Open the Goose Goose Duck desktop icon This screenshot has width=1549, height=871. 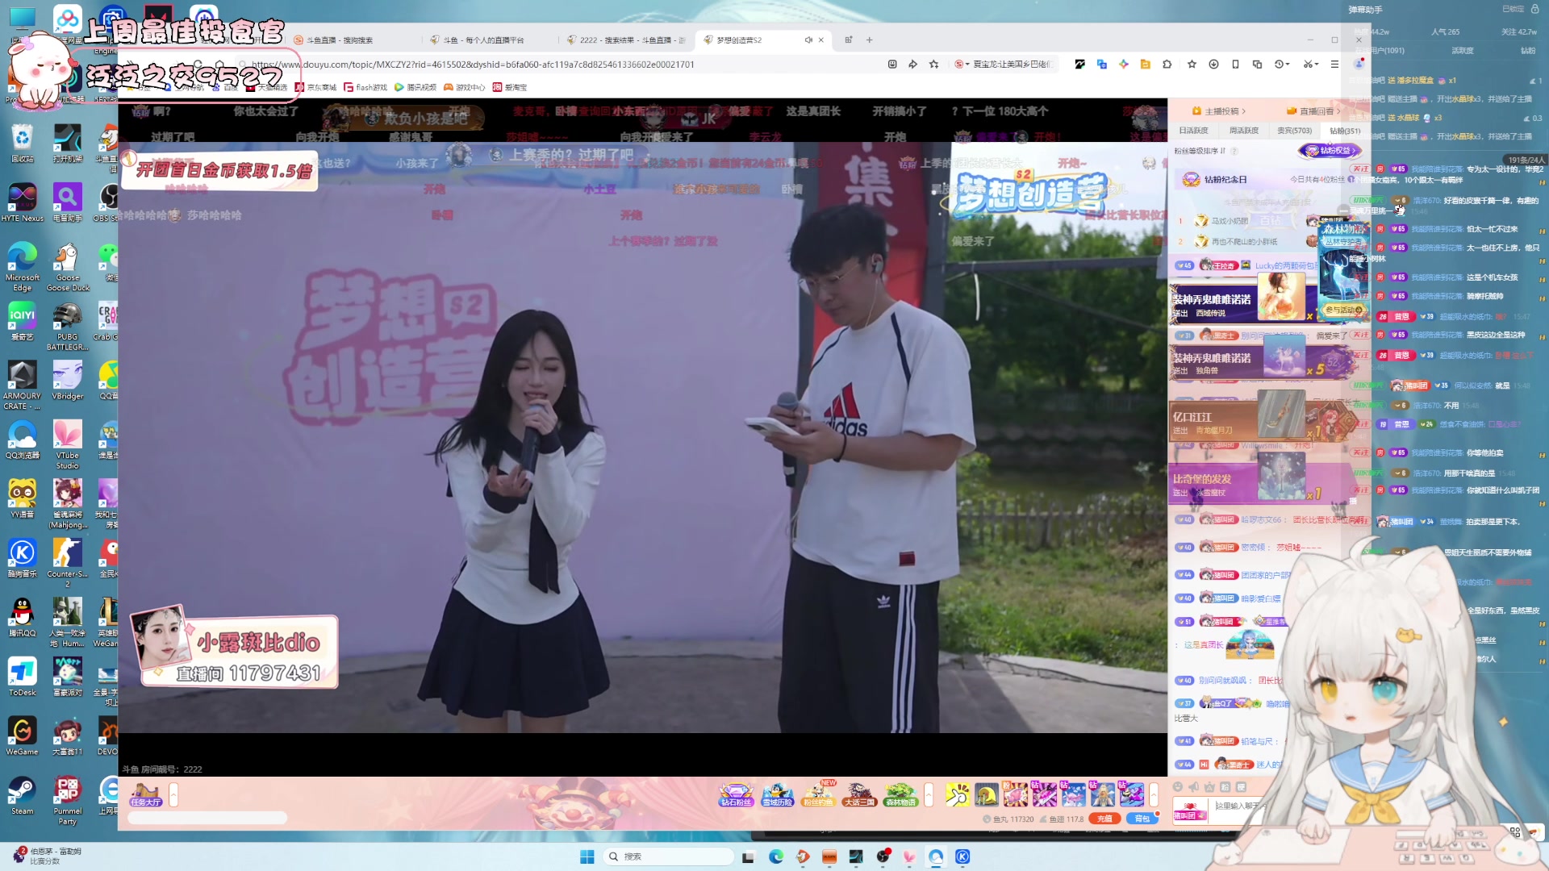(68, 268)
